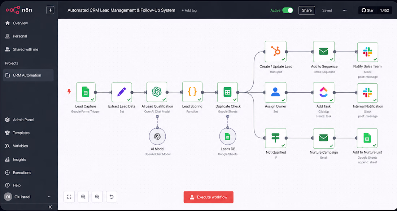Click the GitHub Star button
The width and height of the screenshot is (397, 211).
[x=368, y=10]
